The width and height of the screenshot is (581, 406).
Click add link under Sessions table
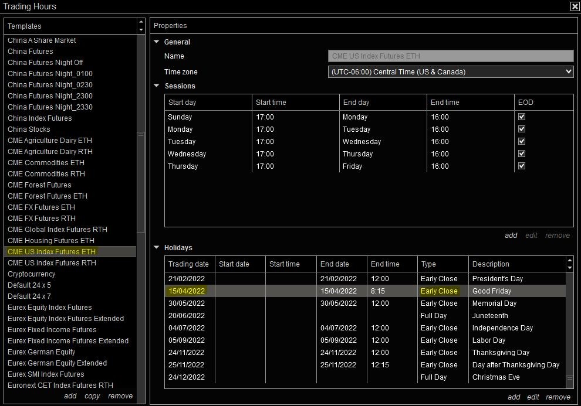click(511, 236)
